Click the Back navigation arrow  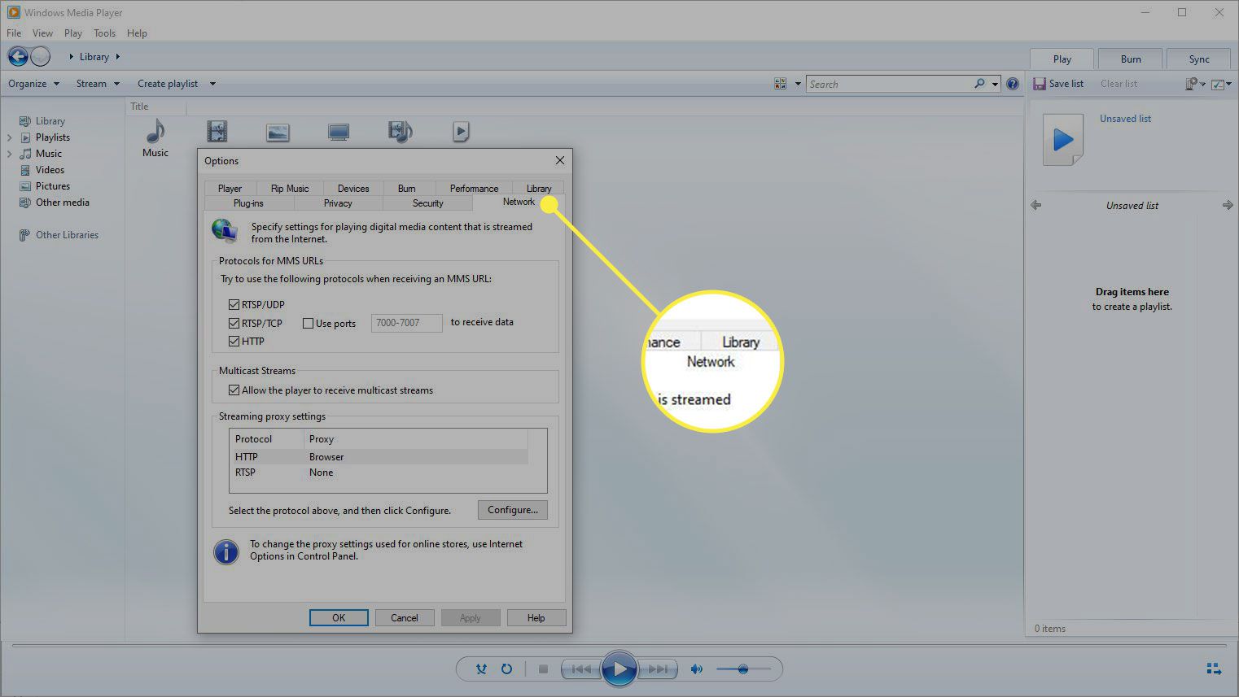[x=18, y=56]
